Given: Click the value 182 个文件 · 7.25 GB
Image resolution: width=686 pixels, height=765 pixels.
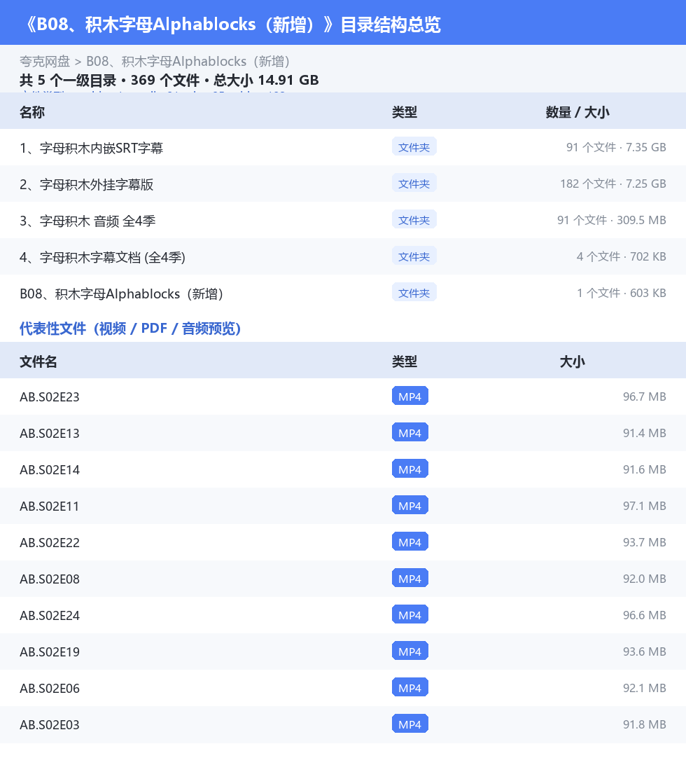Looking at the screenshot, I should (x=613, y=184).
